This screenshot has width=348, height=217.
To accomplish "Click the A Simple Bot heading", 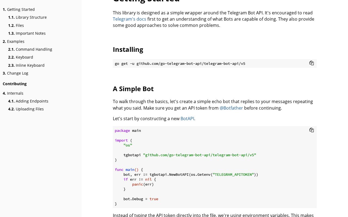I will pos(133,89).
